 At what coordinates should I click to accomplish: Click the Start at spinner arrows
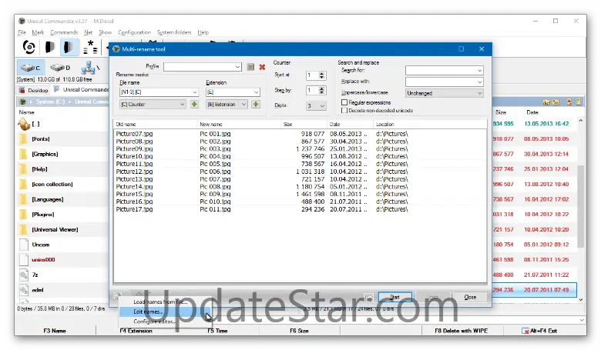pos(322,75)
